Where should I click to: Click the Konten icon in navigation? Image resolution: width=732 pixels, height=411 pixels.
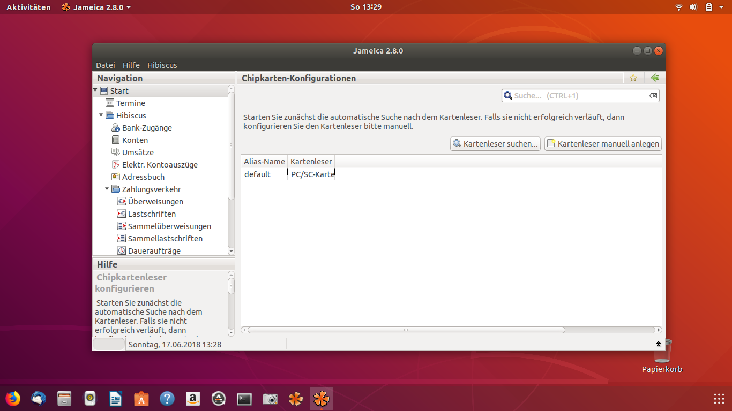point(116,140)
